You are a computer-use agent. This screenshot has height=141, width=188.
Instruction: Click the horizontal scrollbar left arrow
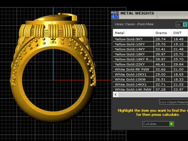116,94
